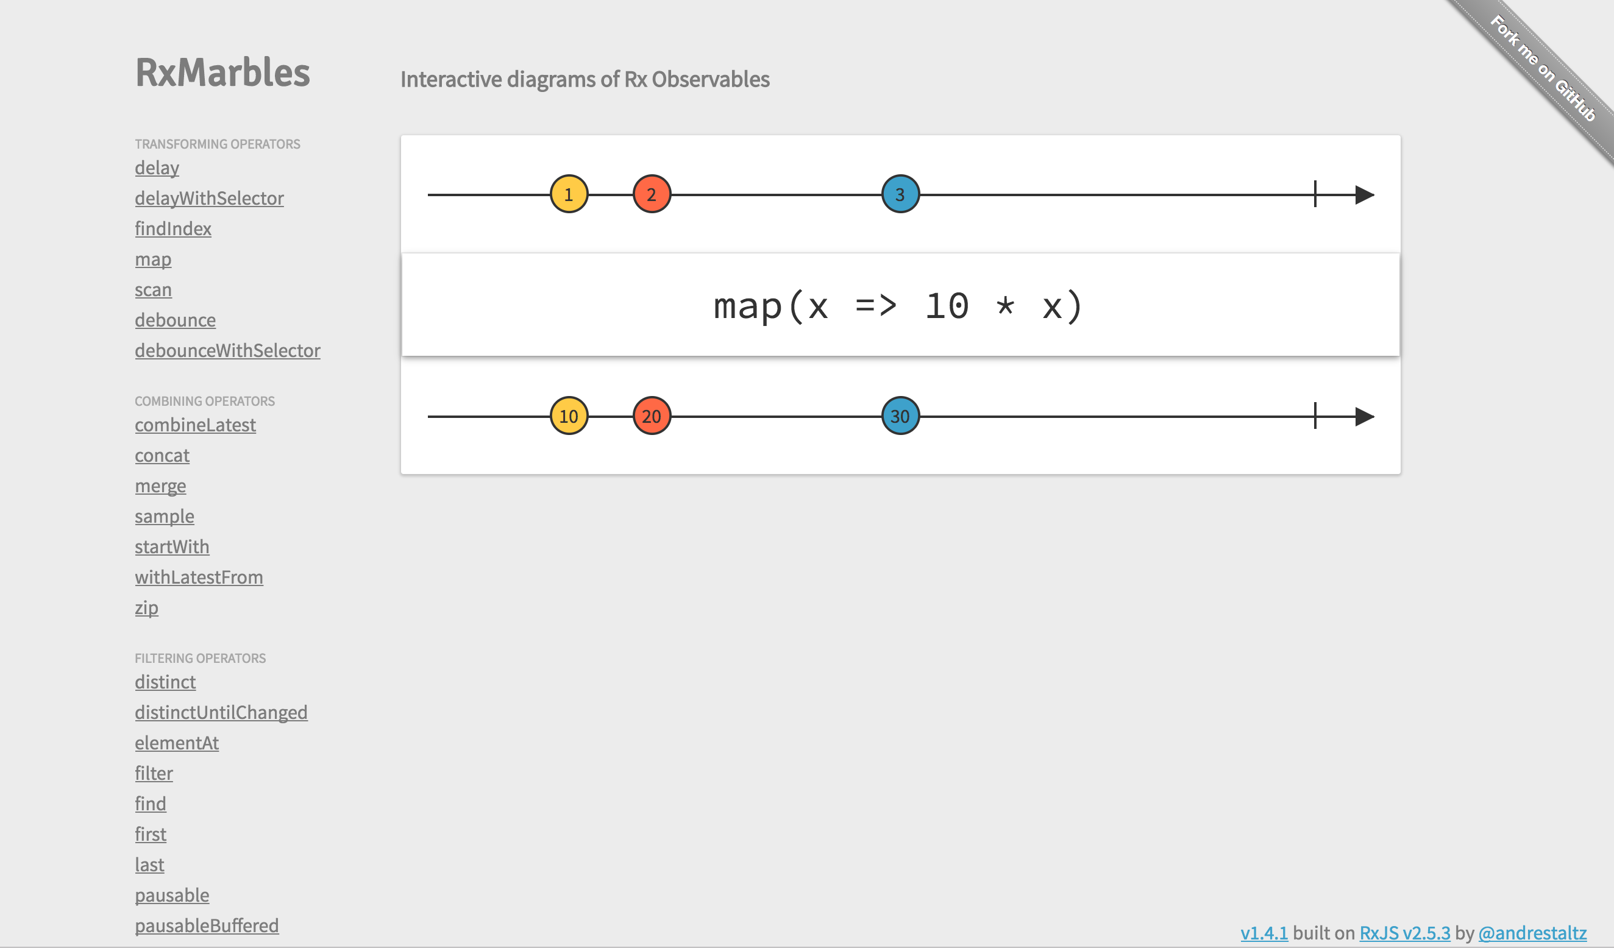
Task: Select the yellow marble labeled 1
Action: pos(569,194)
